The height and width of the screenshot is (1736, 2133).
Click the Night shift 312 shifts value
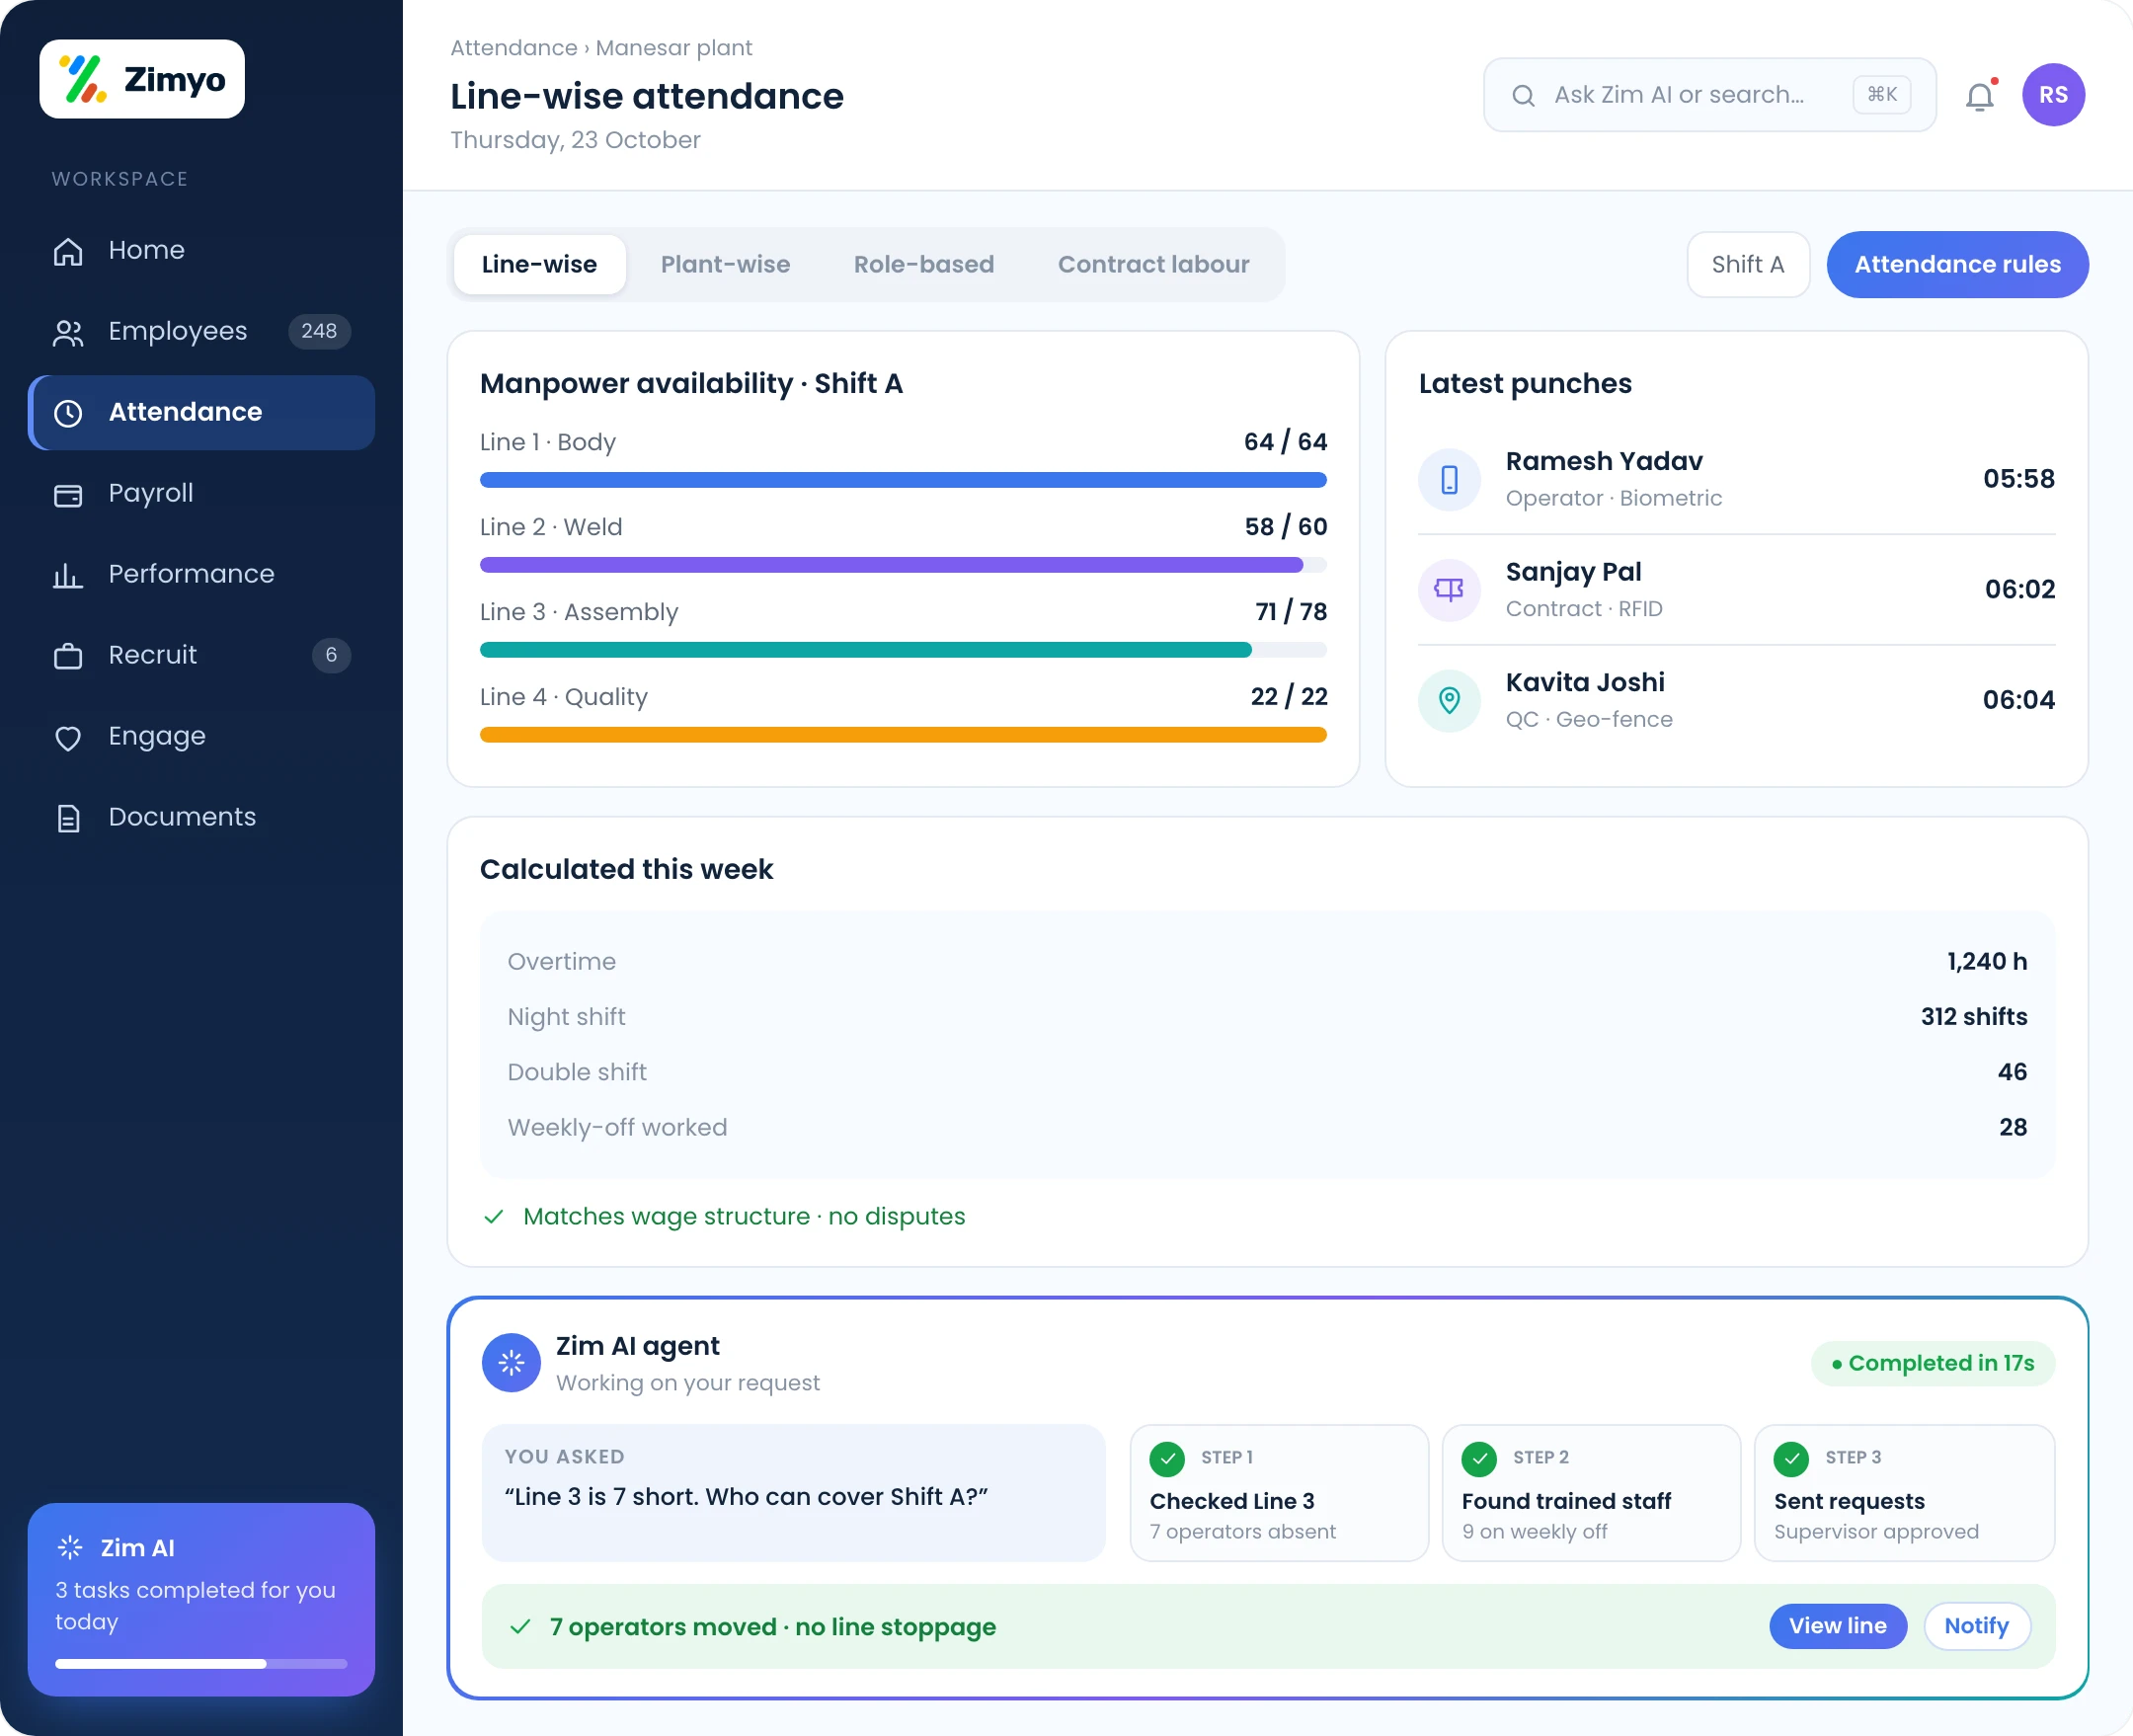click(x=1973, y=1017)
